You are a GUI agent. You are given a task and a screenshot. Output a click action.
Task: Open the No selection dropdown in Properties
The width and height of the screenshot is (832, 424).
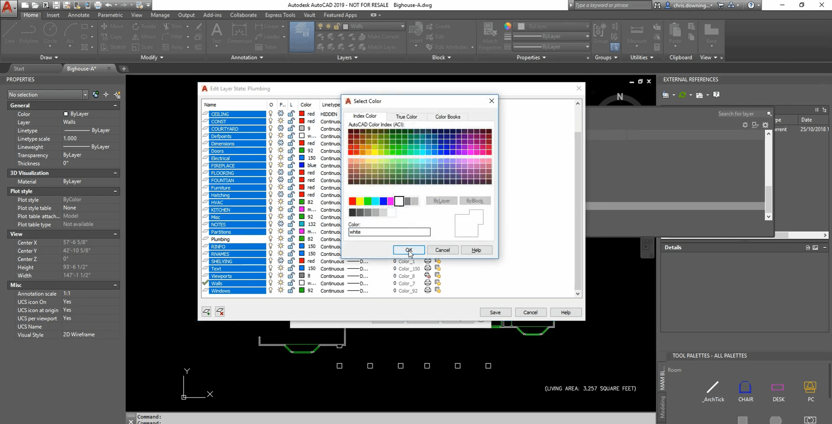[x=85, y=95]
